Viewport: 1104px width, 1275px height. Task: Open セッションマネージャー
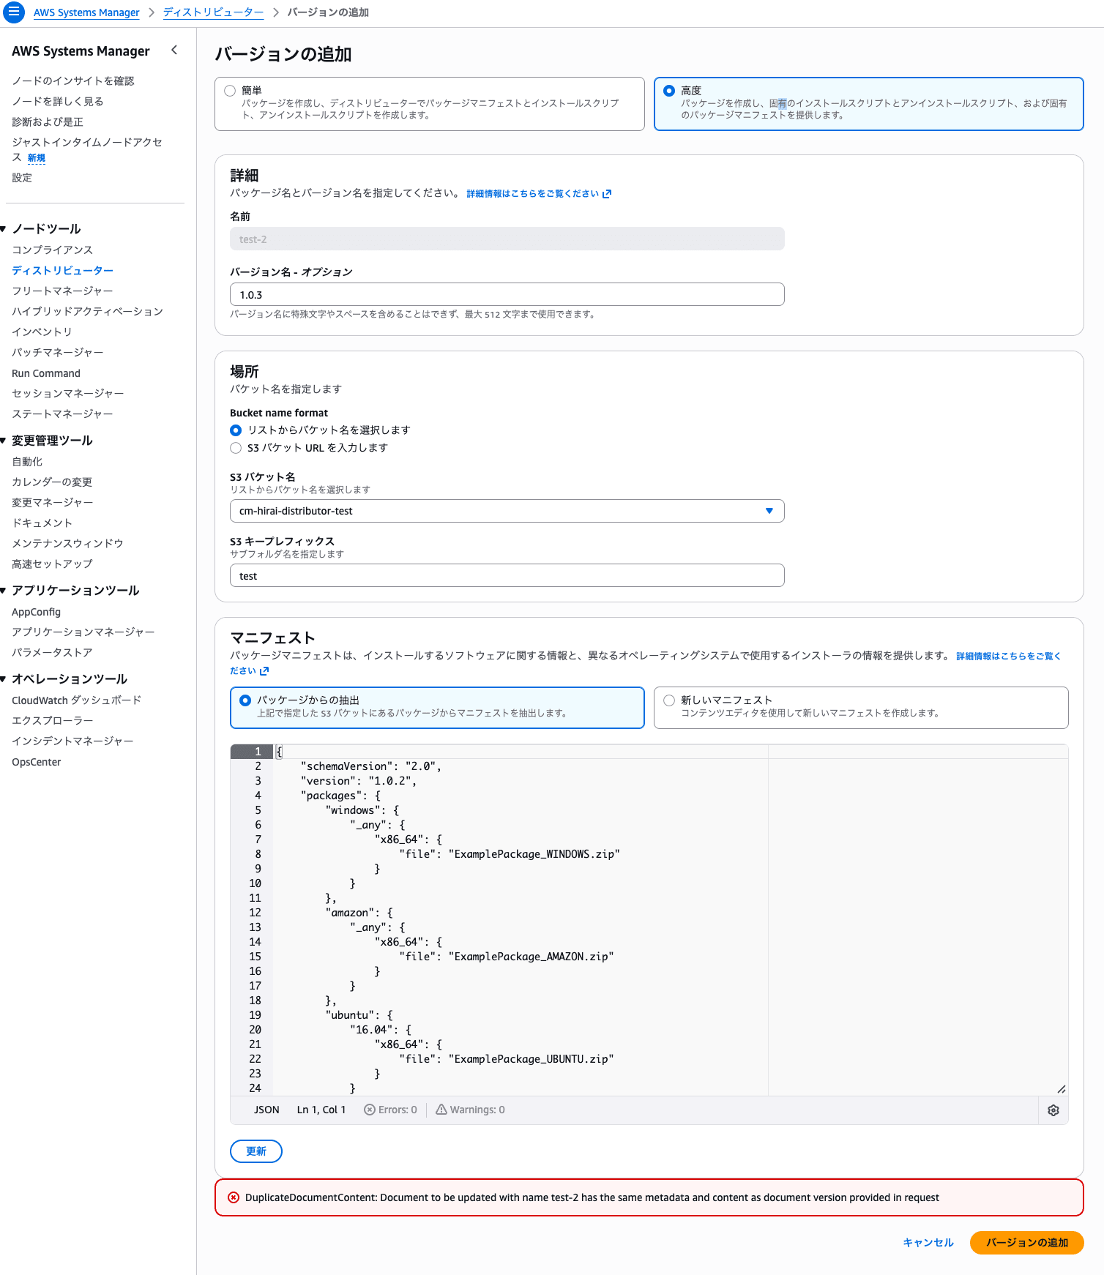[68, 393]
